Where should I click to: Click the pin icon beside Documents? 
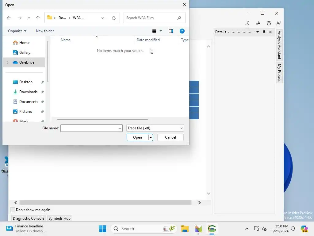tap(42, 102)
